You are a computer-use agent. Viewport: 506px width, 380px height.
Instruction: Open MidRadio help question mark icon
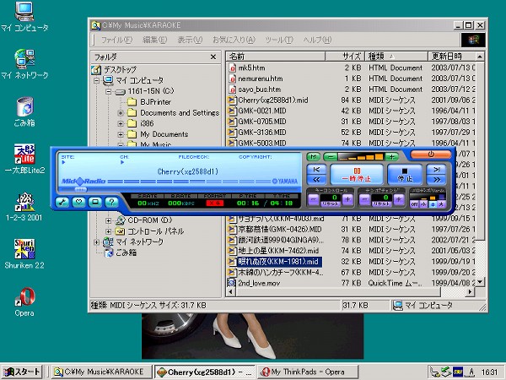tap(111, 203)
